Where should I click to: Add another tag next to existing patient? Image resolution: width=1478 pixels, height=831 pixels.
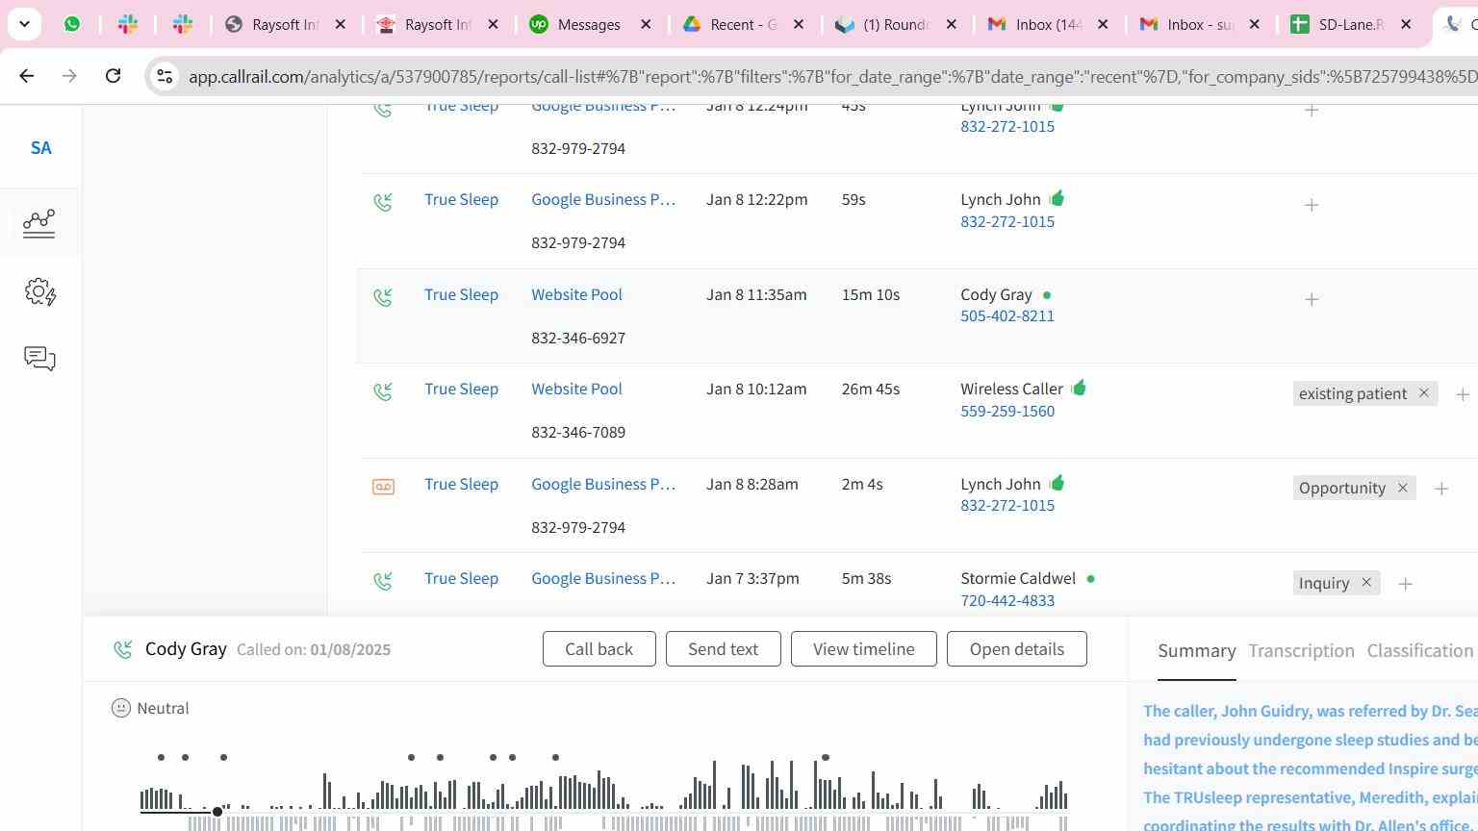[1463, 394]
